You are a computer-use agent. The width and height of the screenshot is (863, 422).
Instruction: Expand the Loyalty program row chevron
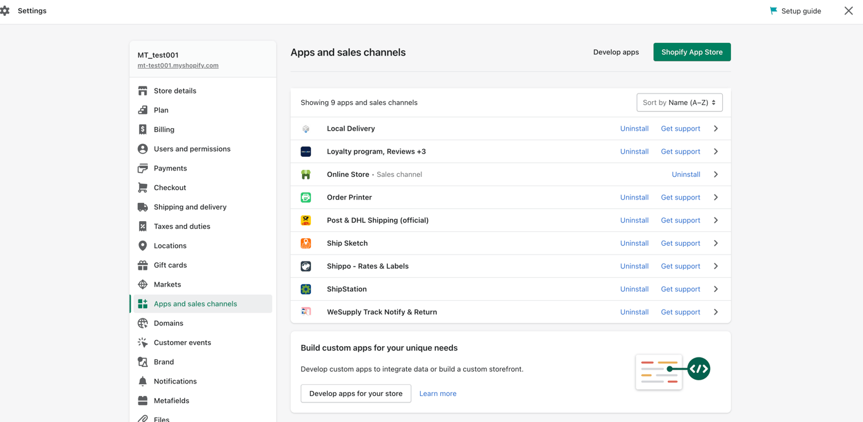tap(716, 152)
